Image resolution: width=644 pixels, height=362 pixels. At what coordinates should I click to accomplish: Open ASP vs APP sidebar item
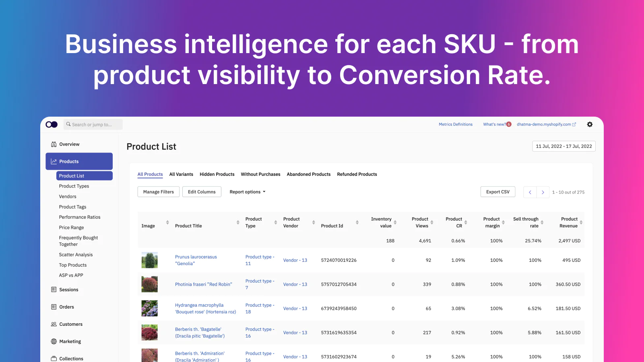pyautogui.click(x=71, y=276)
